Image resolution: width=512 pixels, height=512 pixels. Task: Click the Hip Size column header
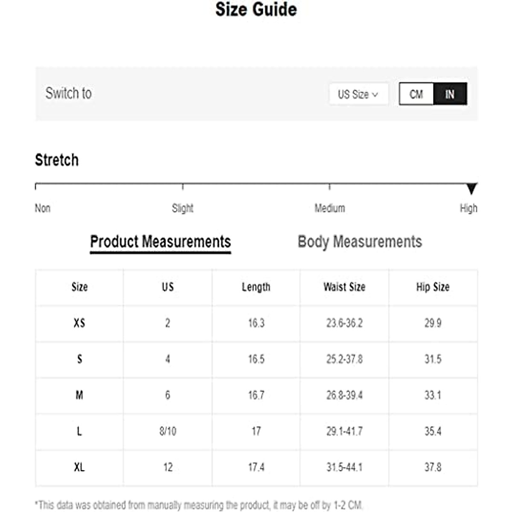tap(433, 287)
